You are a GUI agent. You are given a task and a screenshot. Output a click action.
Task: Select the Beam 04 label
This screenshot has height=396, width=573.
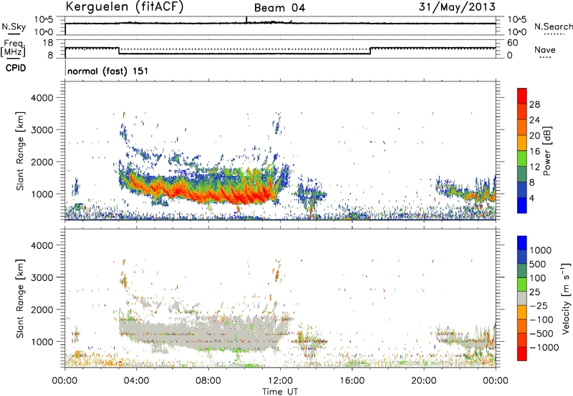(279, 8)
